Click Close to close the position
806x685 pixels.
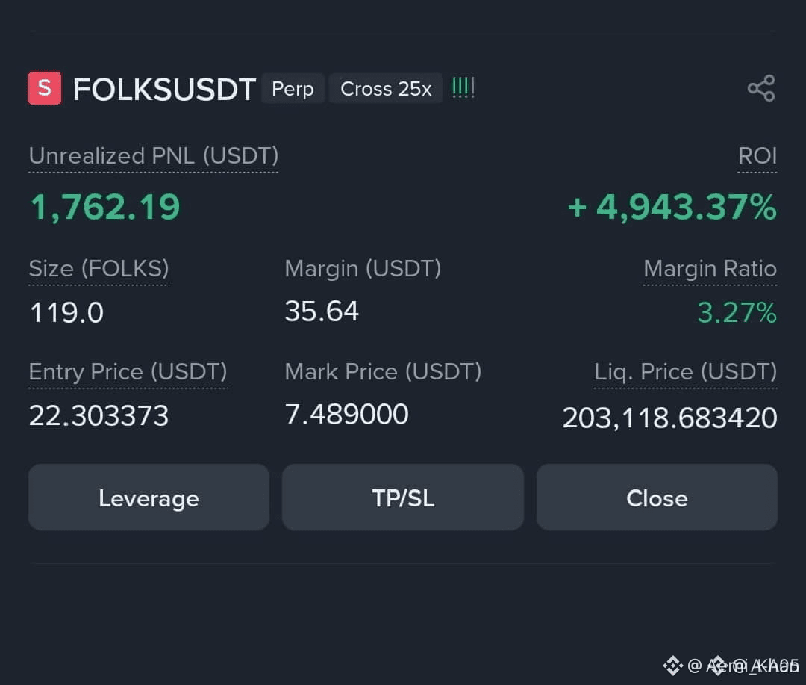(657, 498)
